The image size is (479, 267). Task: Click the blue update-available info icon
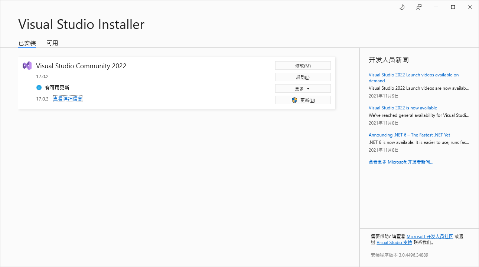pos(39,88)
